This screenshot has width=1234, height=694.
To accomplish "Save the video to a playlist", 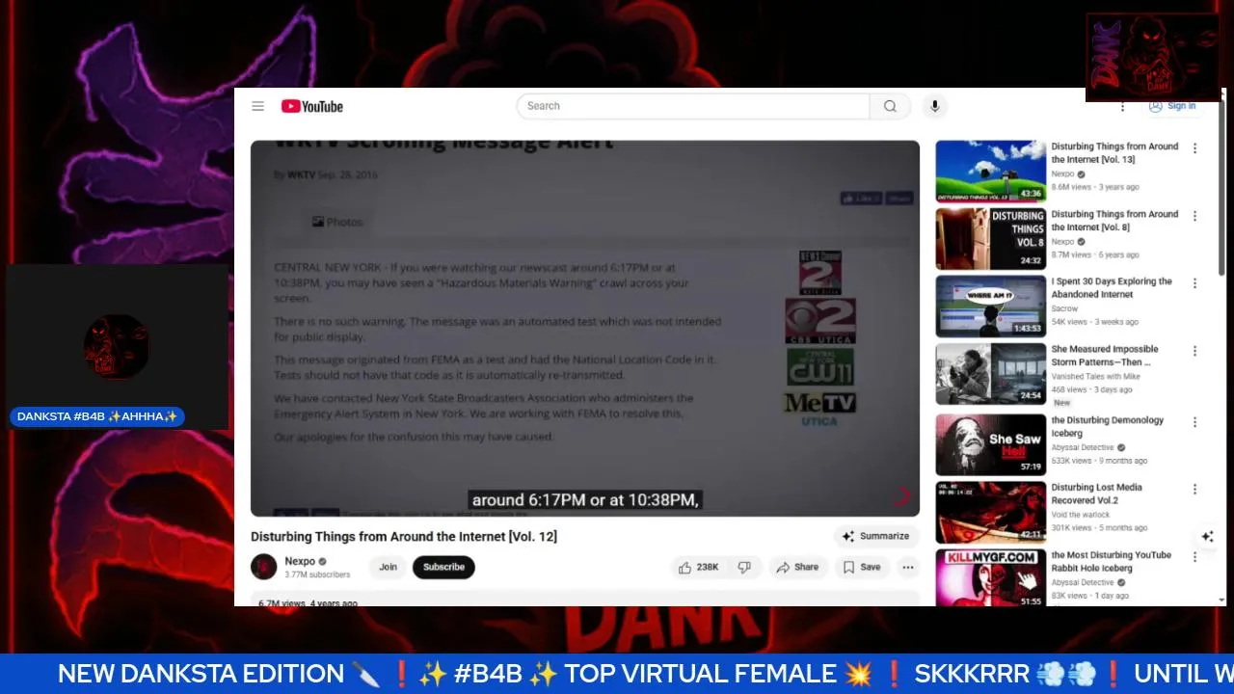I will point(862,567).
